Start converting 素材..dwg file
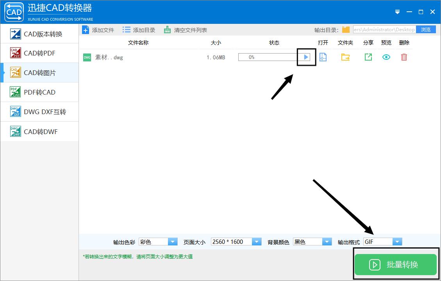Image resolution: width=441 pixels, height=281 pixels. coord(306,57)
